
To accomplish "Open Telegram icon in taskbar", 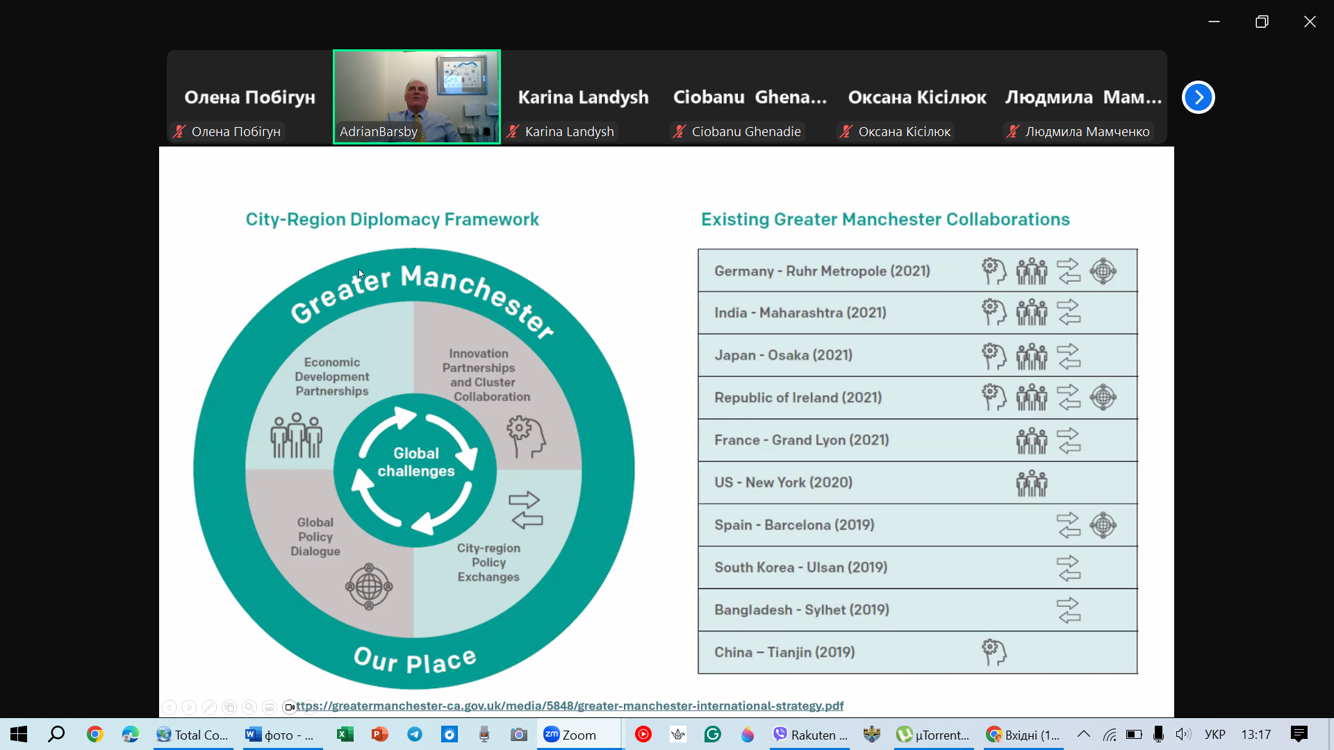I will 415,735.
